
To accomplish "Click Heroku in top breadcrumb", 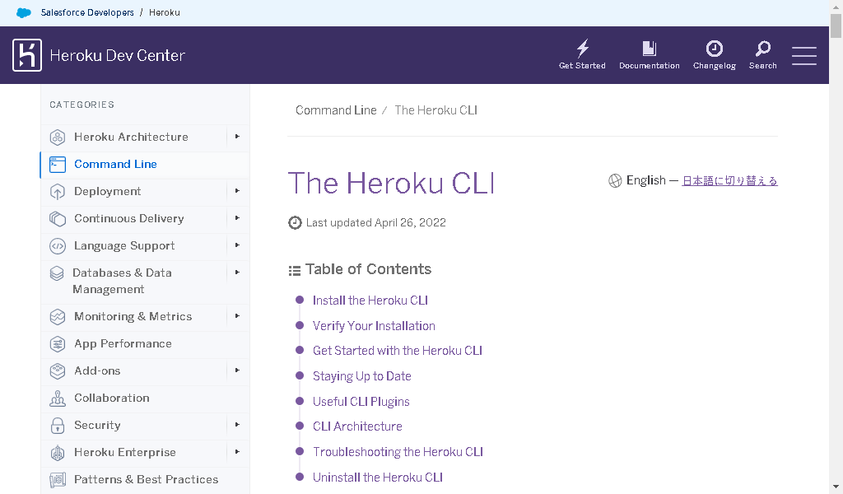I will tap(165, 12).
